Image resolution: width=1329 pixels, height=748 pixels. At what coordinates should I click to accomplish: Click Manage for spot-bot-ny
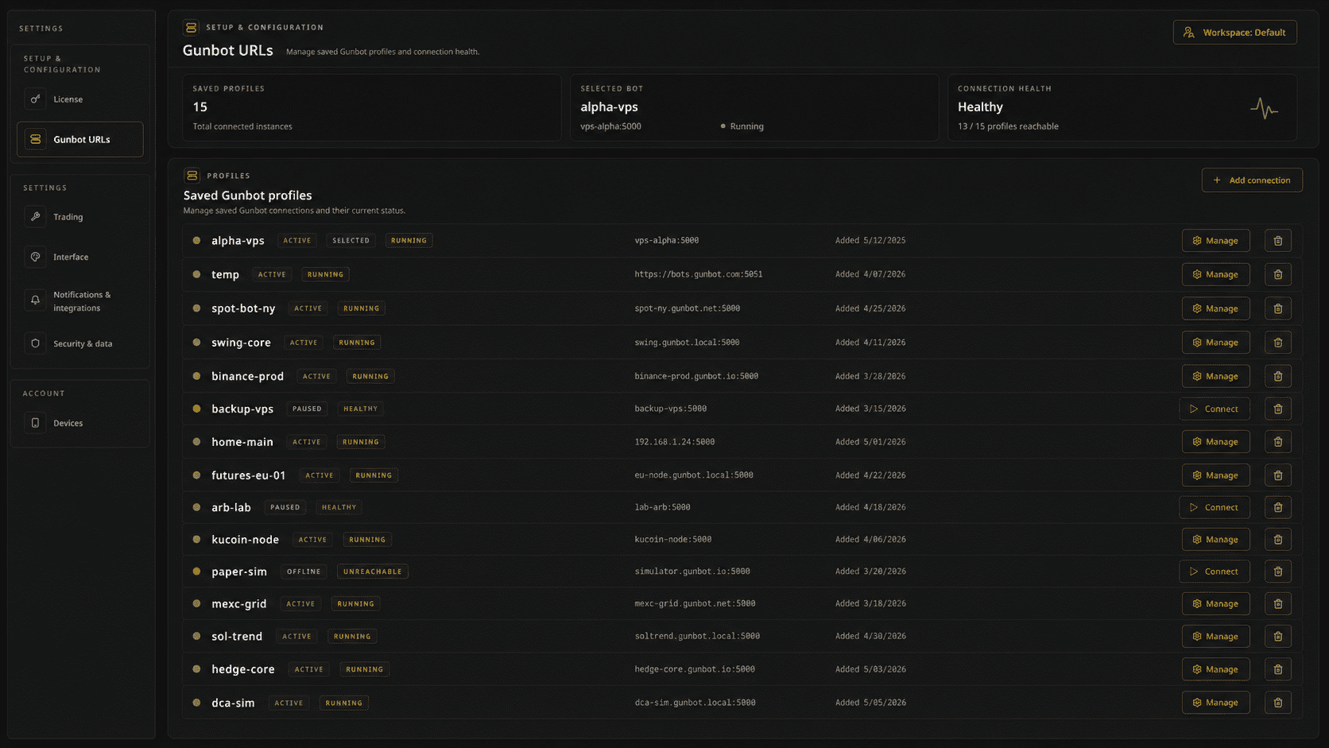[x=1215, y=308]
